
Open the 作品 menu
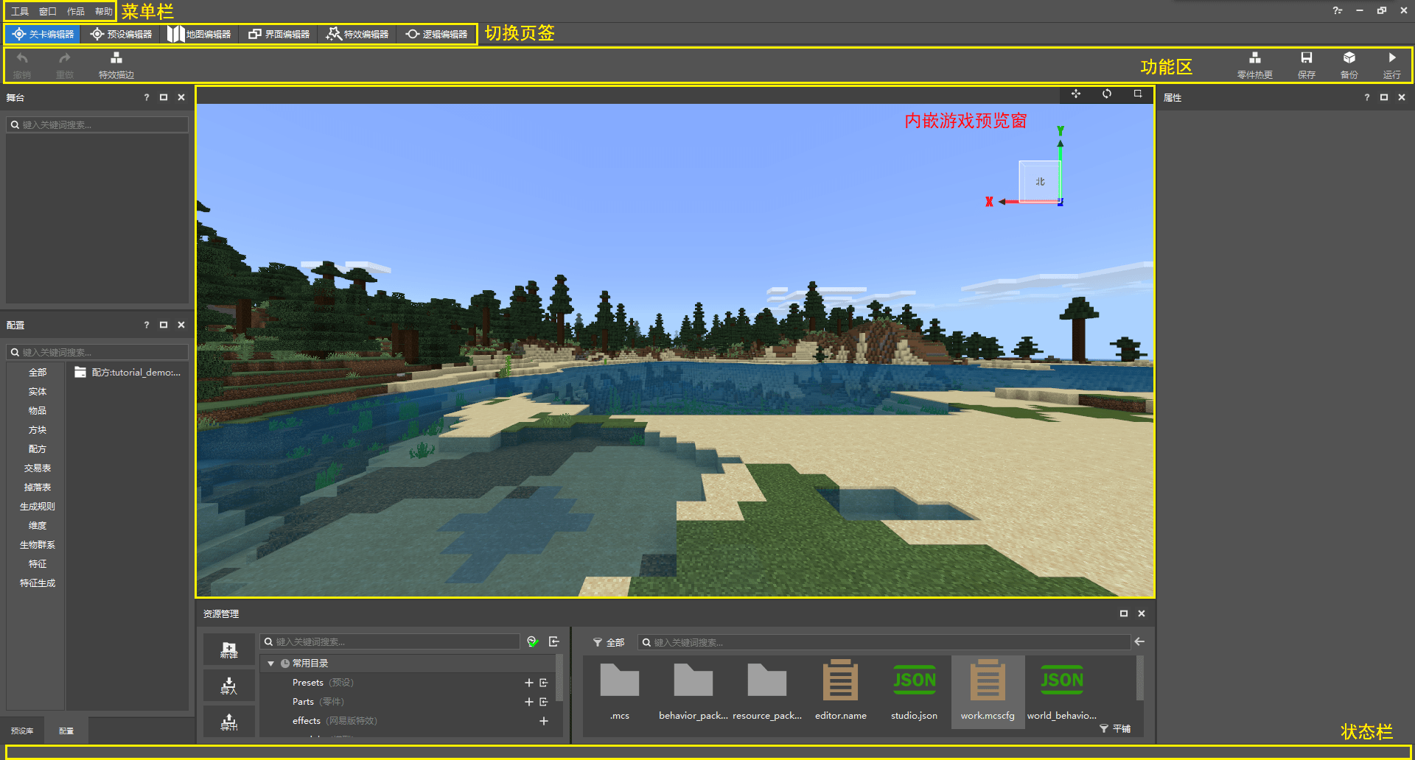[x=76, y=11]
